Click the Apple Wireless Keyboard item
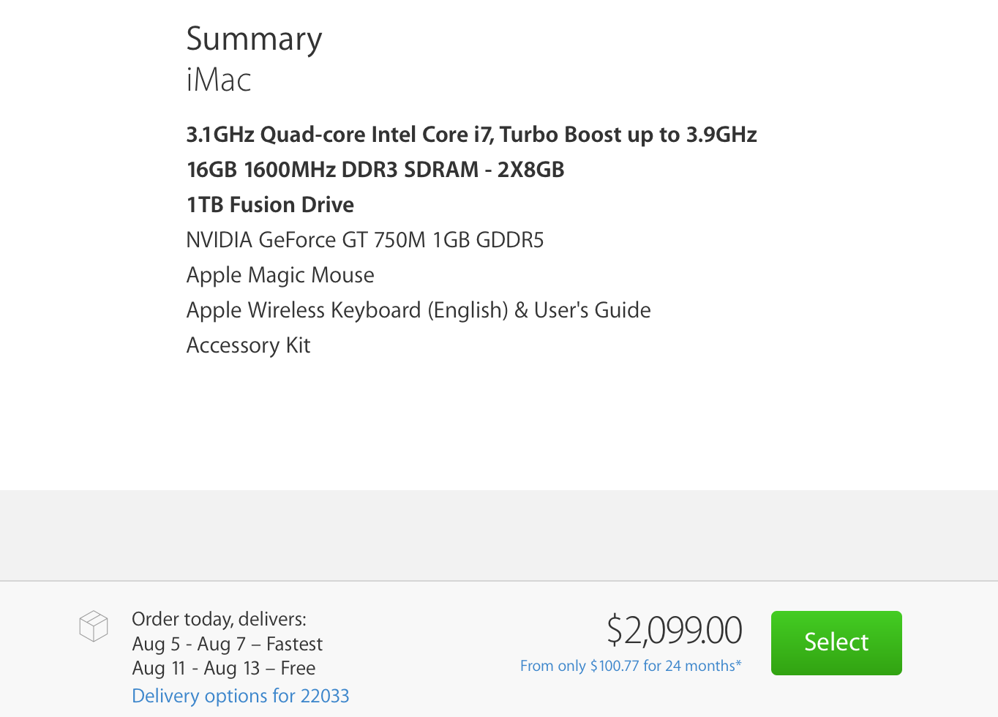998x717 pixels. click(x=418, y=310)
